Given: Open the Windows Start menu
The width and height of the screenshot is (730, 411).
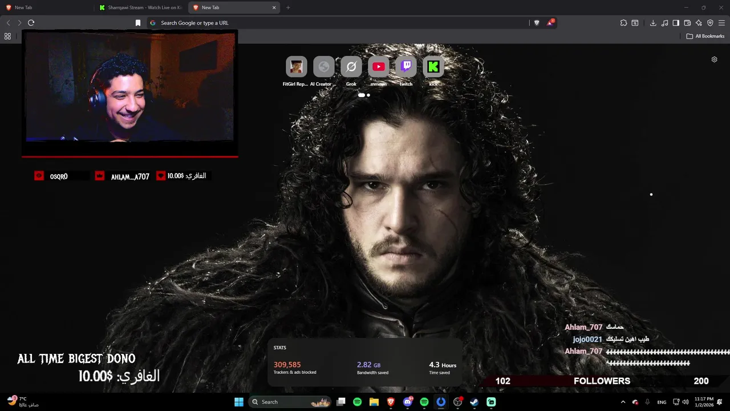Looking at the screenshot, I should (239, 402).
